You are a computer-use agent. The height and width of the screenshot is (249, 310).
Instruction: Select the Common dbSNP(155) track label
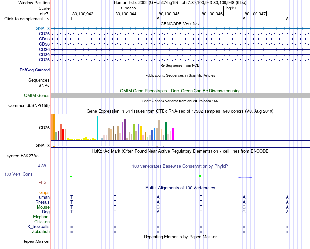pos(29,106)
